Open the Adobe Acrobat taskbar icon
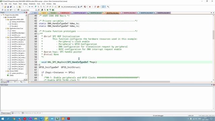Image resolution: width=215 pixels, height=121 pixels. pos(69,119)
